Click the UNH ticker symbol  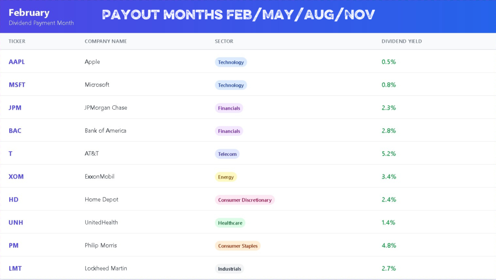tap(16, 222)
